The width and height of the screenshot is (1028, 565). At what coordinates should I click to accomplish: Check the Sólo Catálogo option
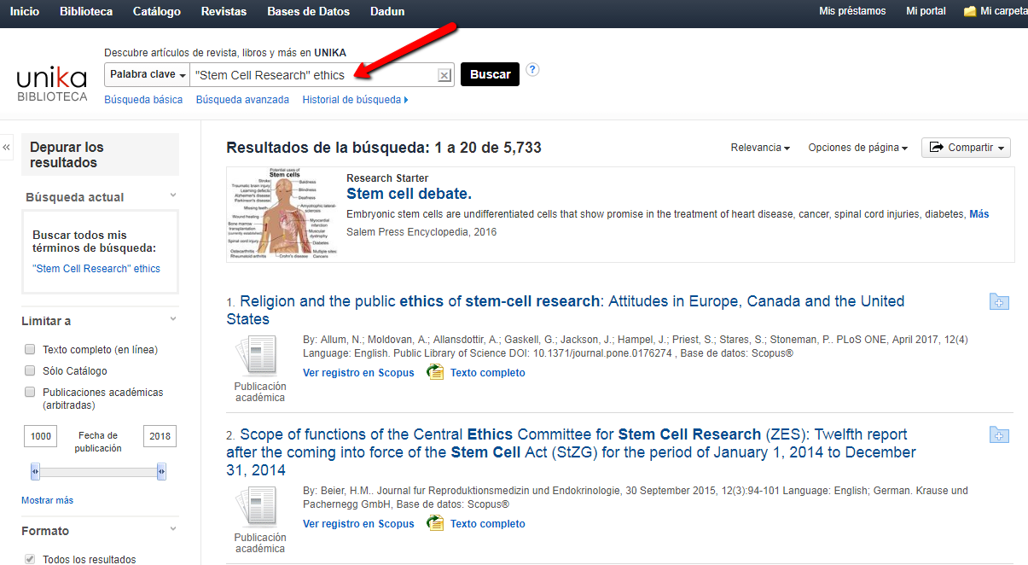click(30, 371)
